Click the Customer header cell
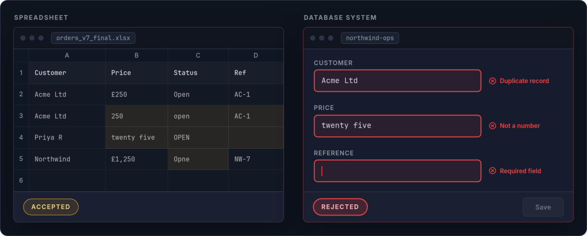The image size is (587, 236). click(x=67, y=73)
